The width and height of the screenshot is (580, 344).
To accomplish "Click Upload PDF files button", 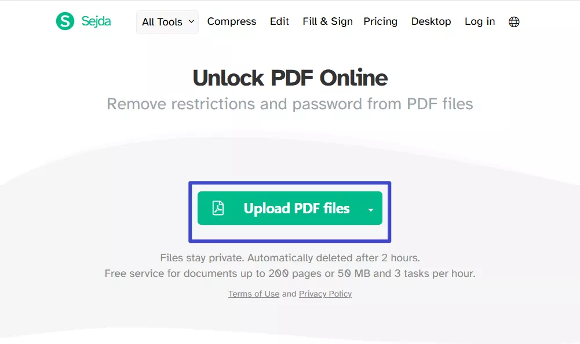I will coord(289,208).
